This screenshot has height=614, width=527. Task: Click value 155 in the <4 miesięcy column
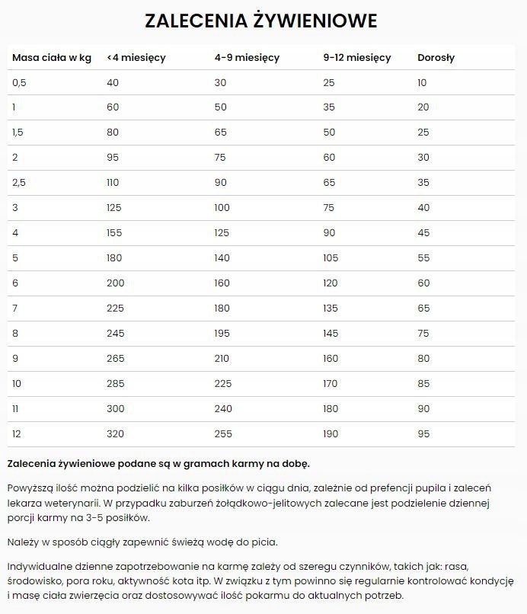point(116,233)
